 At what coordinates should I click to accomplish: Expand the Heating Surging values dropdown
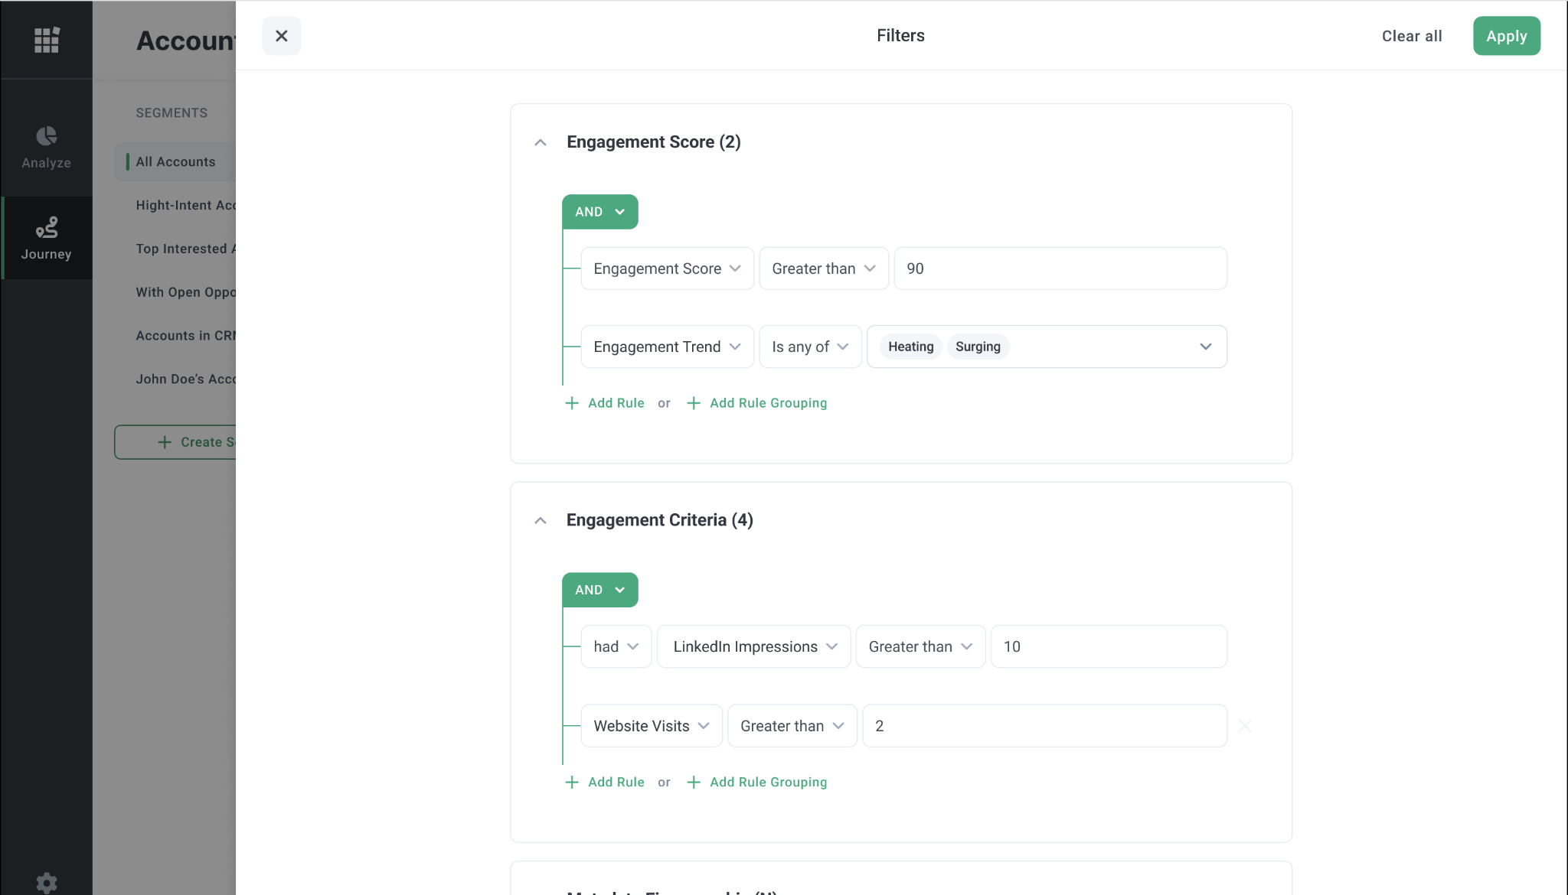pyautogui.click(x=1205, y=347)
